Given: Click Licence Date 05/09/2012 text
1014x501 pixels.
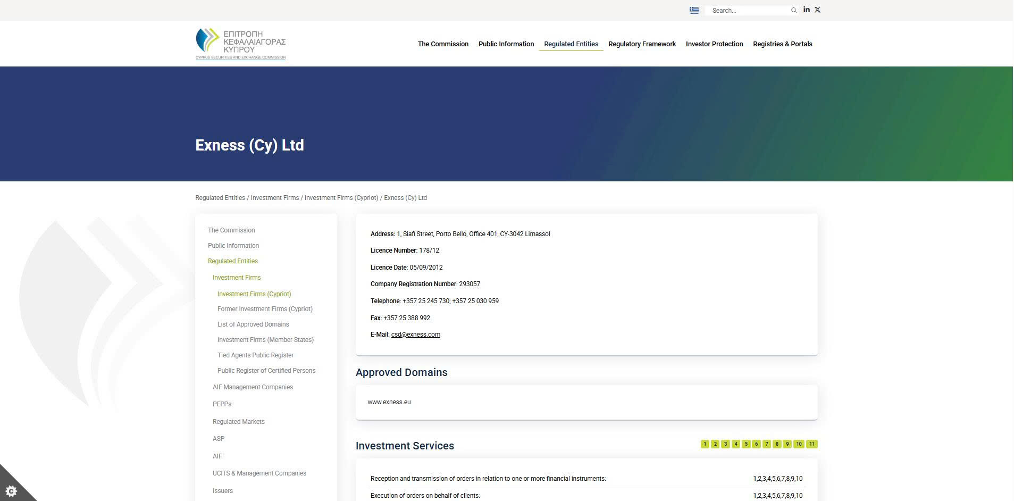Looking at the screenshot, I should (406, 268).
